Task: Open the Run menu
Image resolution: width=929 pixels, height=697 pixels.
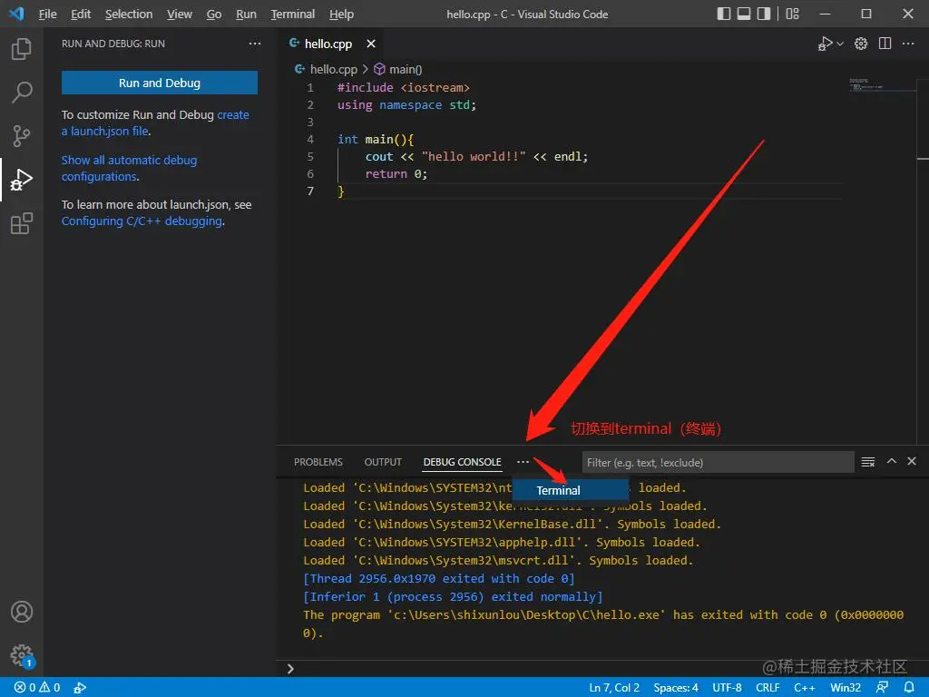Action: (x=246, y=14)
